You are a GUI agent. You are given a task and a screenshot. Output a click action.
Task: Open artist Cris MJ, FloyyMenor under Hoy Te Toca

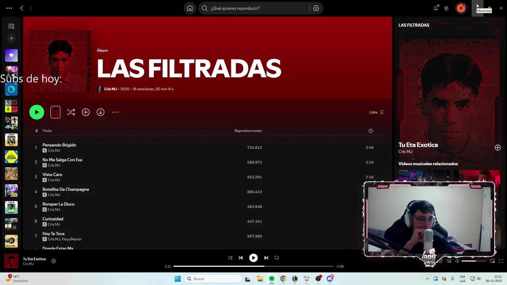tap(65, 239)
